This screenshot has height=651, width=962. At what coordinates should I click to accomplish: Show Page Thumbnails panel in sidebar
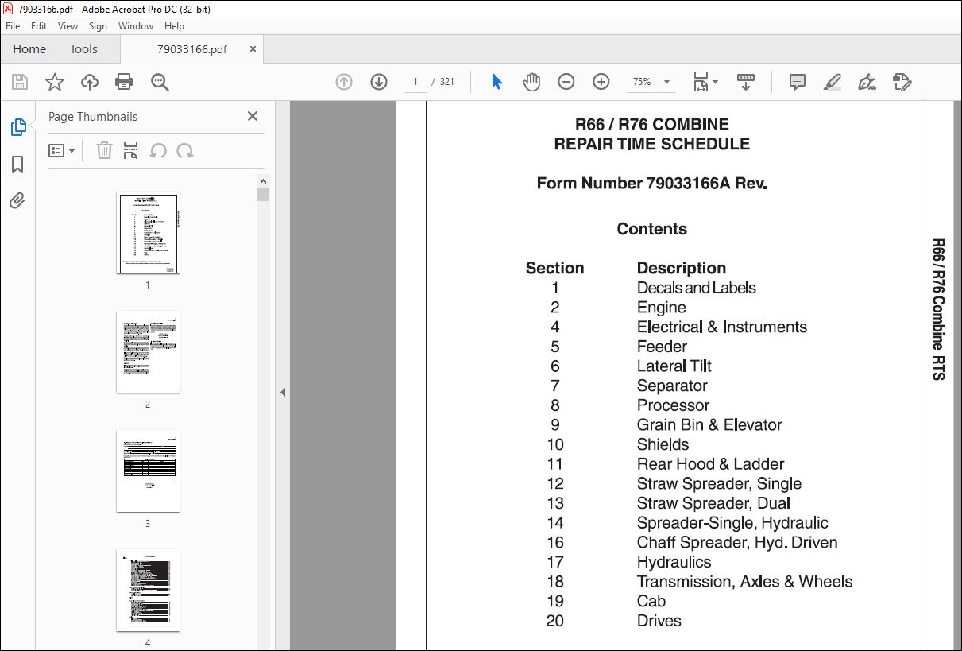(x=17, y=127)
